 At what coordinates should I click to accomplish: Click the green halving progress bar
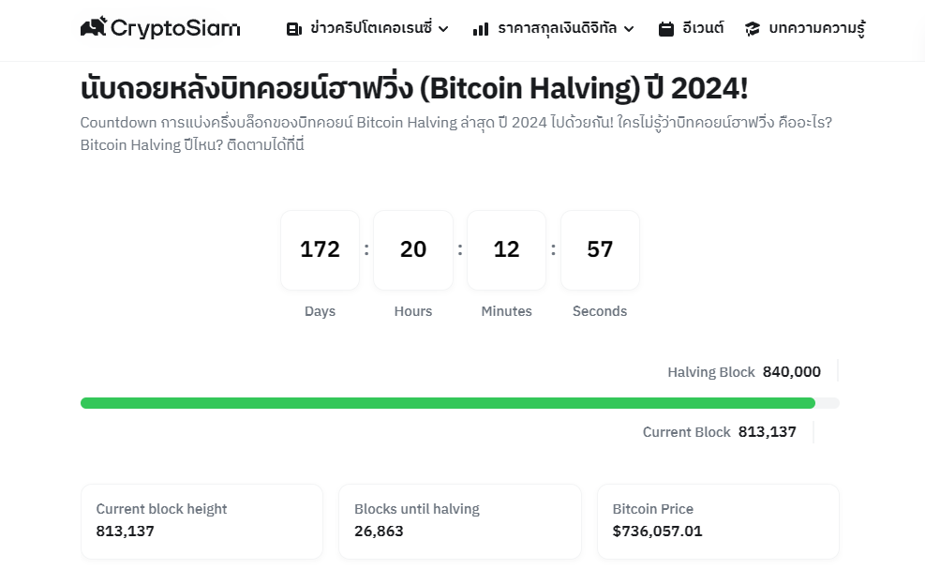tap(448, 403)
